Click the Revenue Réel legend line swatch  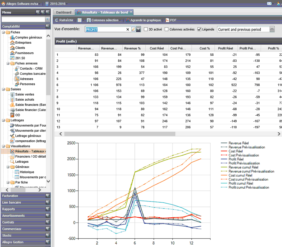pyautogui.click(x=224, y=143)
